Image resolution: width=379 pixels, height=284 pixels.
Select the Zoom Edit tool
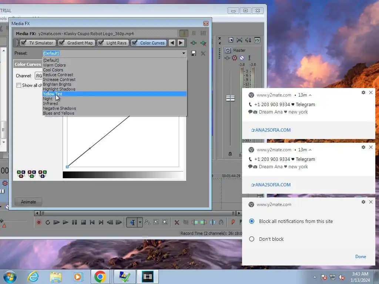(x=165, y=222)
